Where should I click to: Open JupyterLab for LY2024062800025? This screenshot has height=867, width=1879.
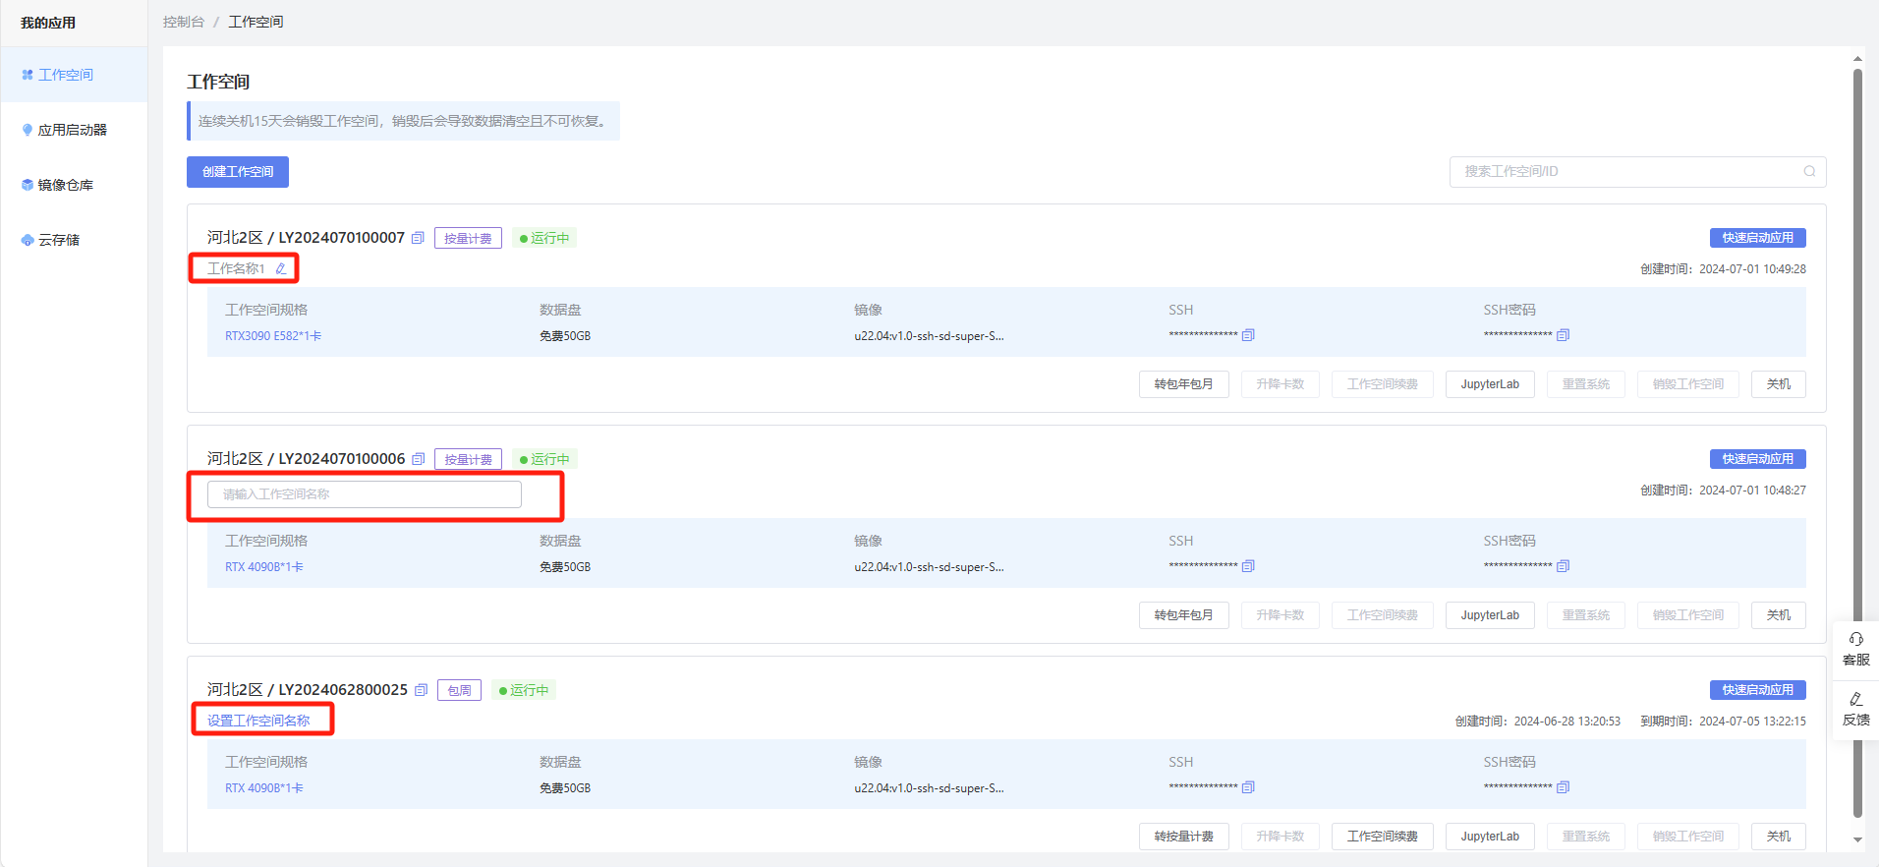[x=1490, y=837]
